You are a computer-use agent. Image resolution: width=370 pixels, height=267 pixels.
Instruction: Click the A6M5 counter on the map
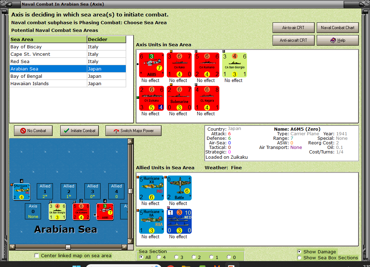pyautogui.click(x=105, y=212)
